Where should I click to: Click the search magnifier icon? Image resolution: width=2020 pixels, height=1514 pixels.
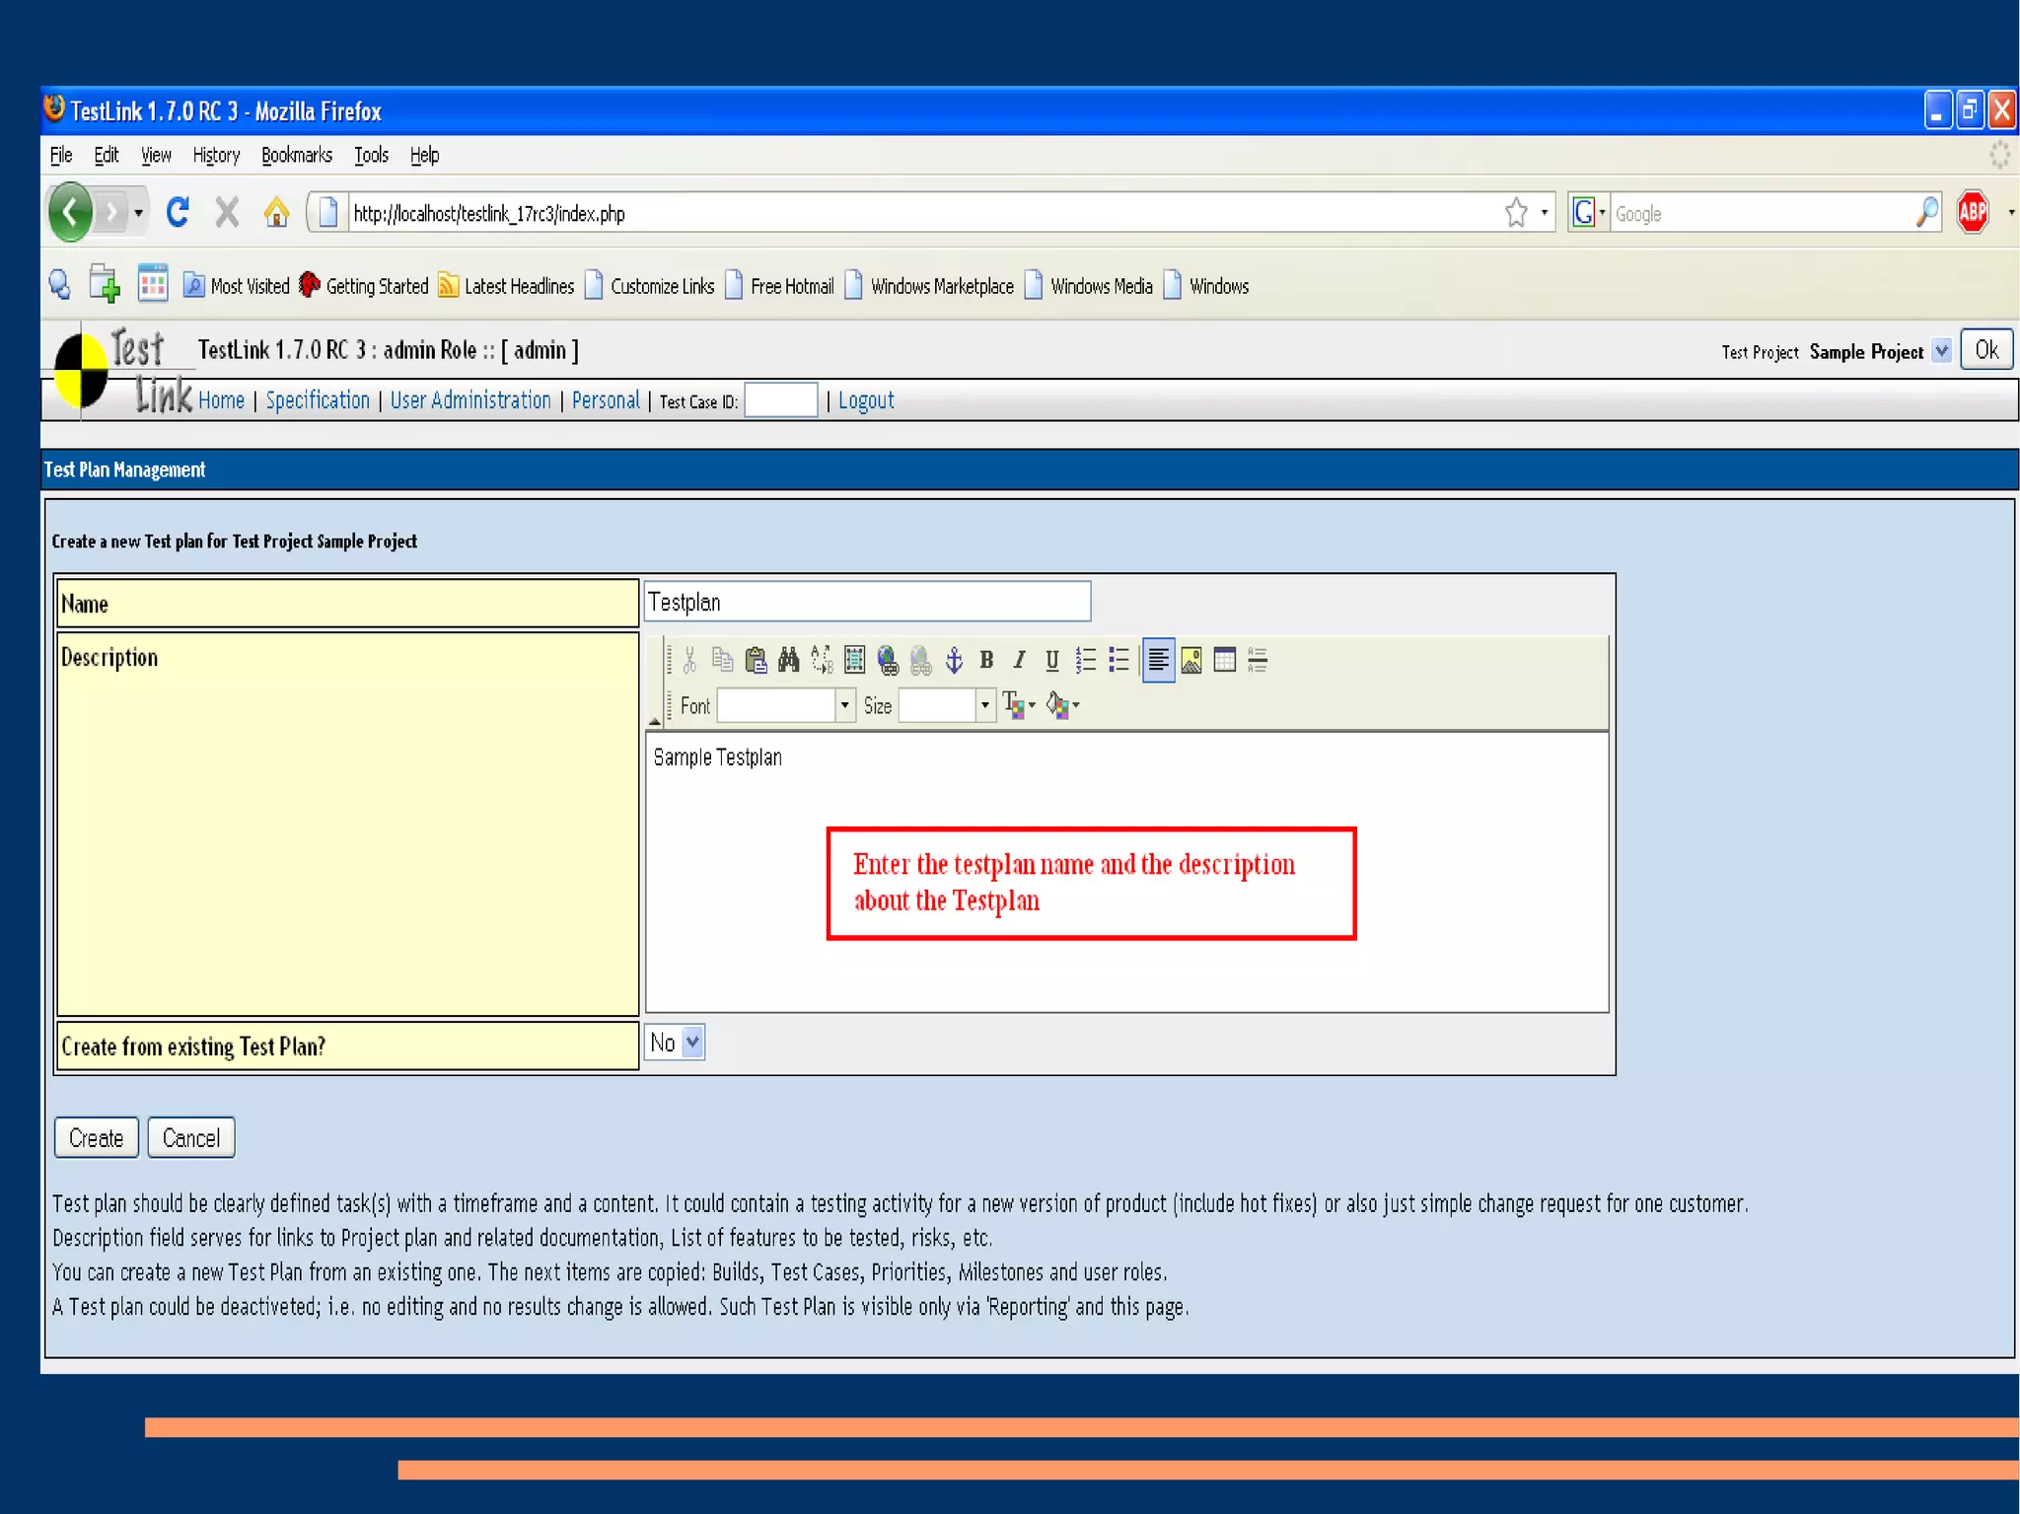click(1927, 212)
